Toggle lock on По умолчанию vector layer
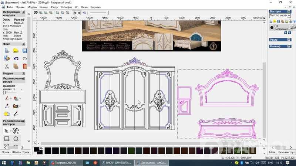296x166 pixels. coord(292,27)
